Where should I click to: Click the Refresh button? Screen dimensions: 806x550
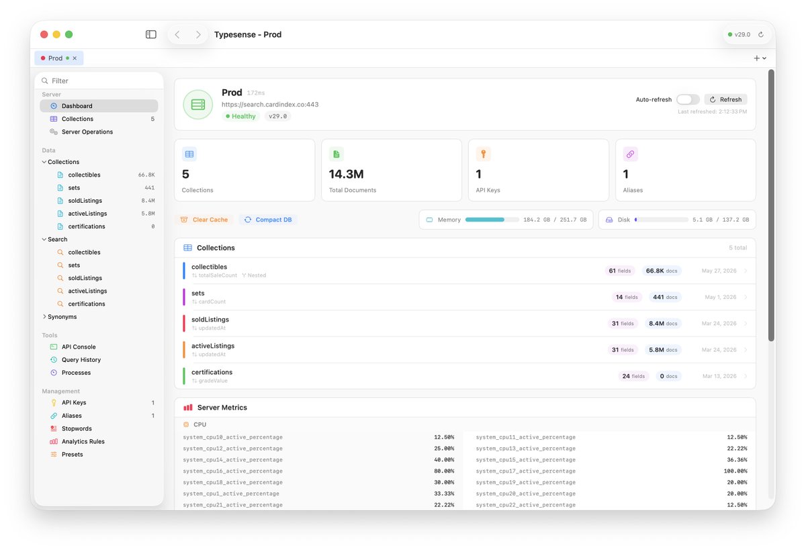[726, 99]
